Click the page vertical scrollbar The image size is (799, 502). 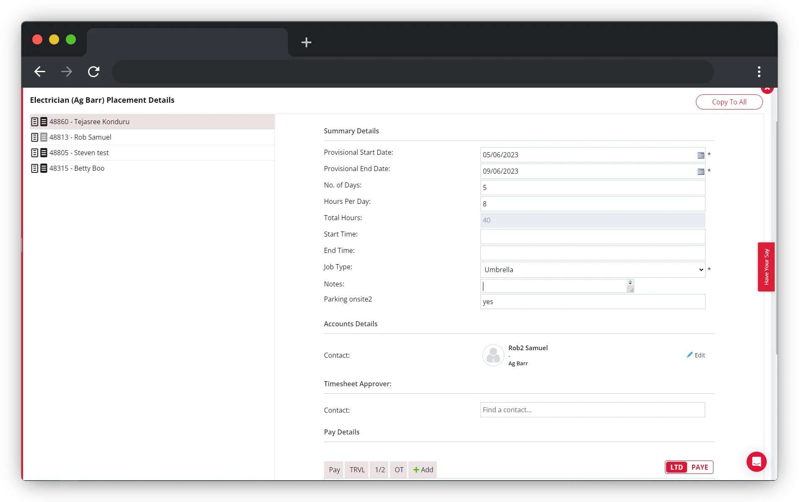click(776, 238)
